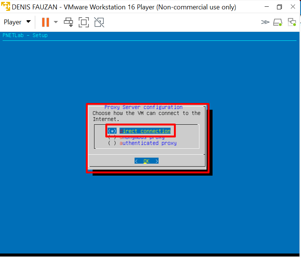Viewport: 301px width, 258px height.
Task: Enter full screen mode
Action: [x=84, y=22]
